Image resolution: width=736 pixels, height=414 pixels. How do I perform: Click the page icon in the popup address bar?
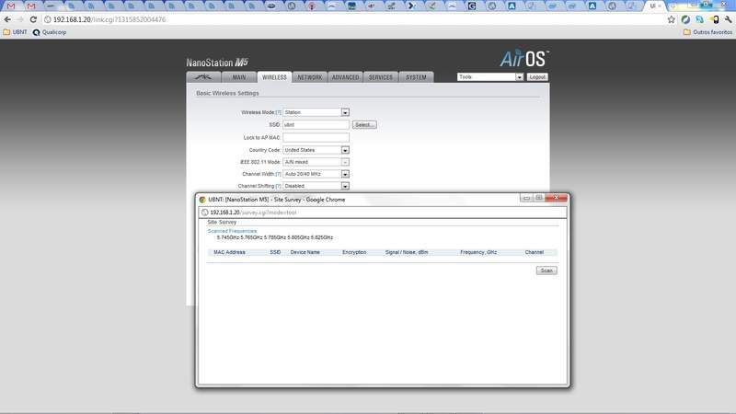204,213
